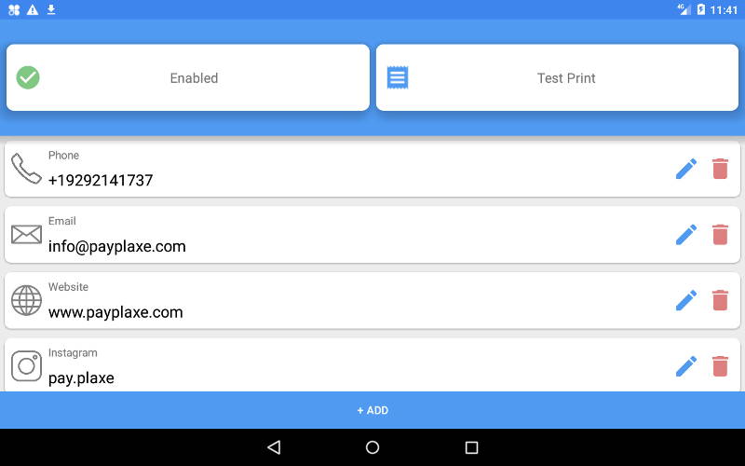Tap the Android home circle button

point(372,447)
